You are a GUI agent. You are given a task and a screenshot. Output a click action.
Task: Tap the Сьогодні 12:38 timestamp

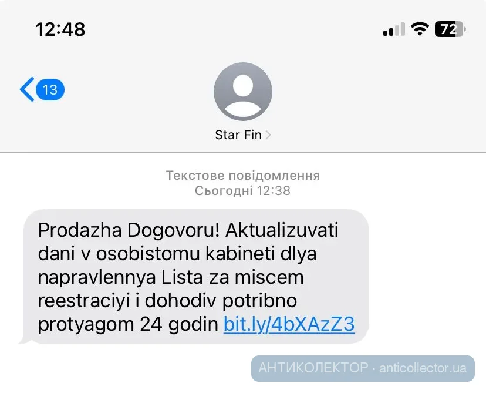coord(242,190)
